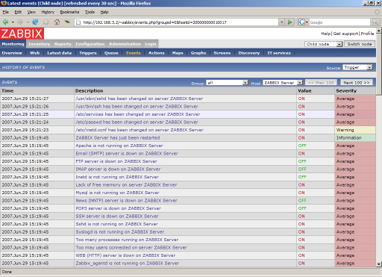The height and width of the screenshot is (277, 382).
Task: Click the browser Forward arrow
Action: (x=20, y=22)
